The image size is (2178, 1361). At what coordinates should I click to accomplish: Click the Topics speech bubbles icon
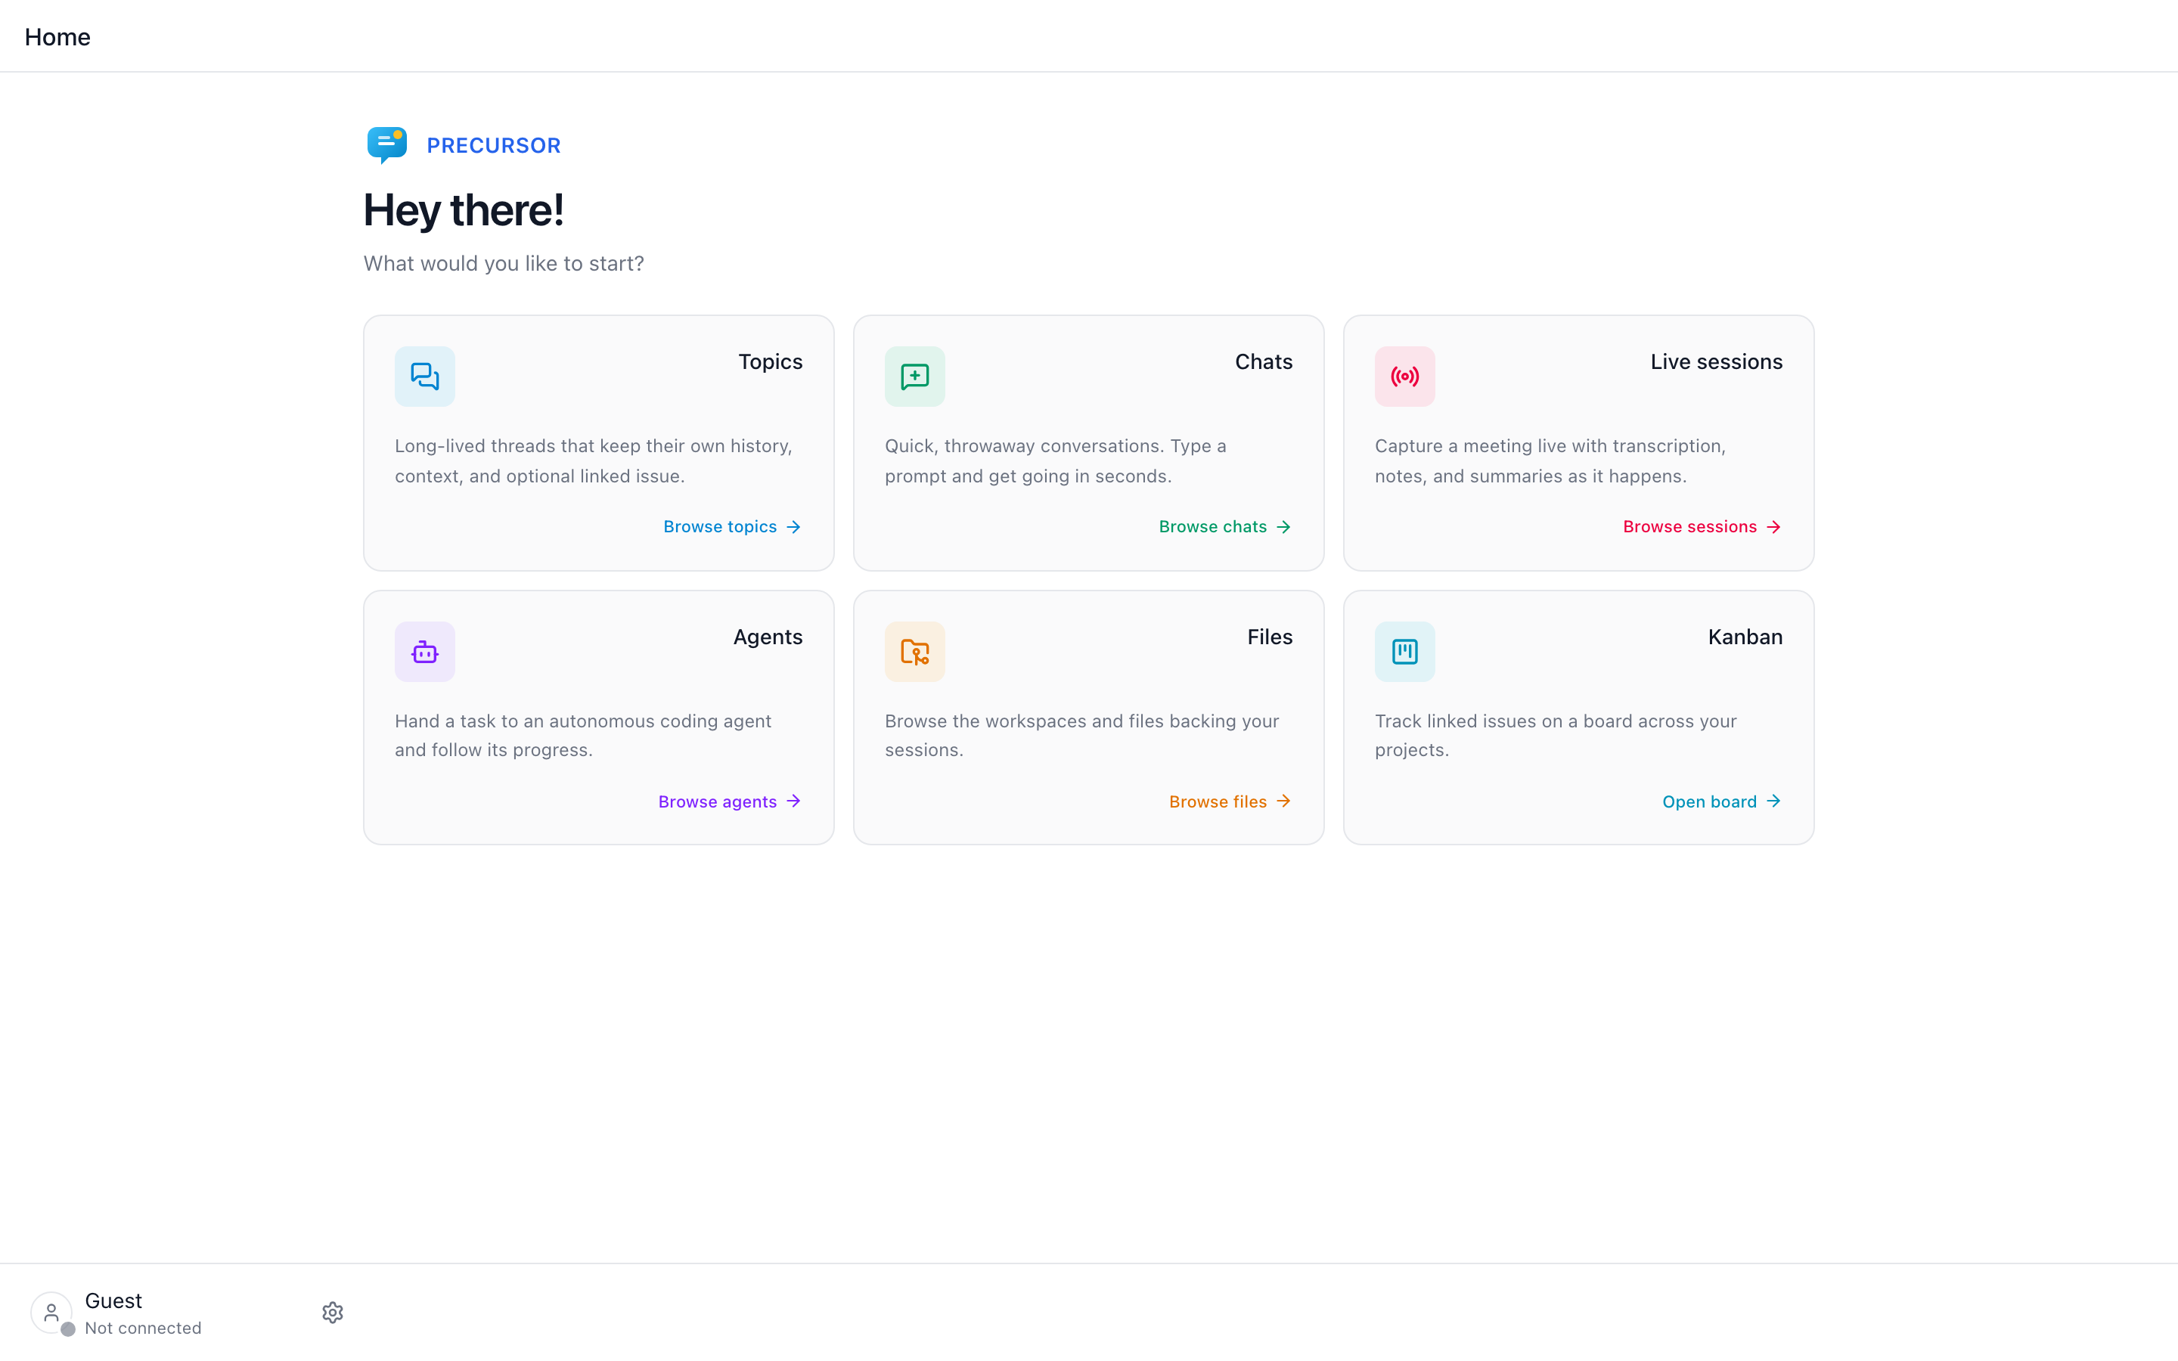425,377
